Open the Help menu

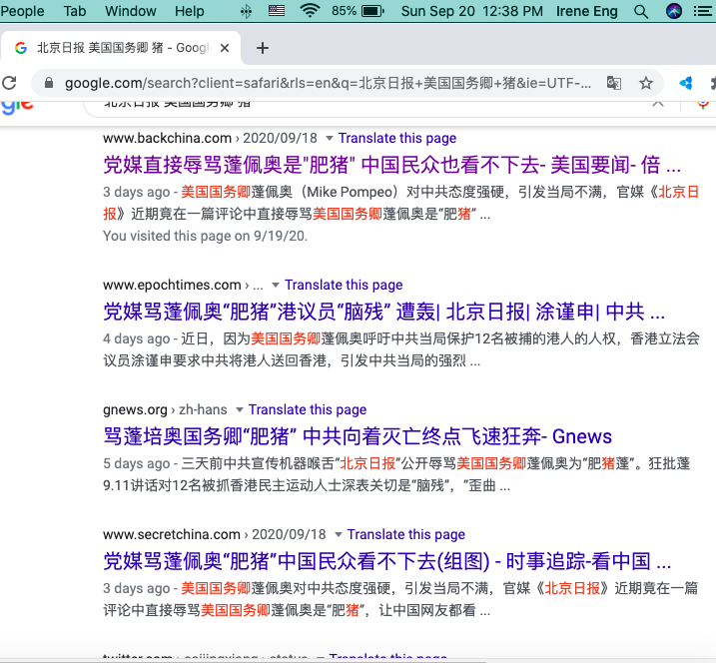189,11
